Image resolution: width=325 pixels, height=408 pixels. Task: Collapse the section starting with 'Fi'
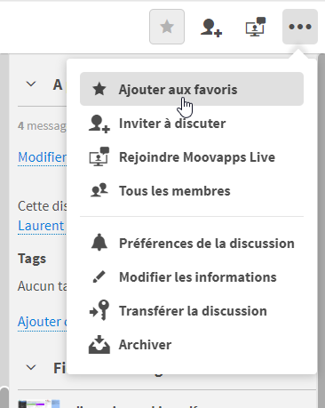31,368
